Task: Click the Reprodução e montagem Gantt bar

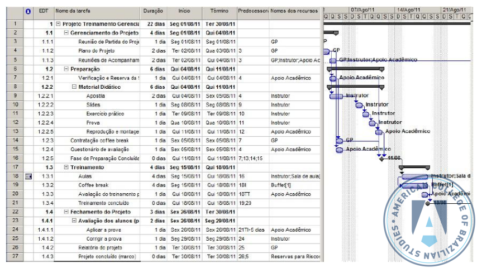Action: (379, 132)
